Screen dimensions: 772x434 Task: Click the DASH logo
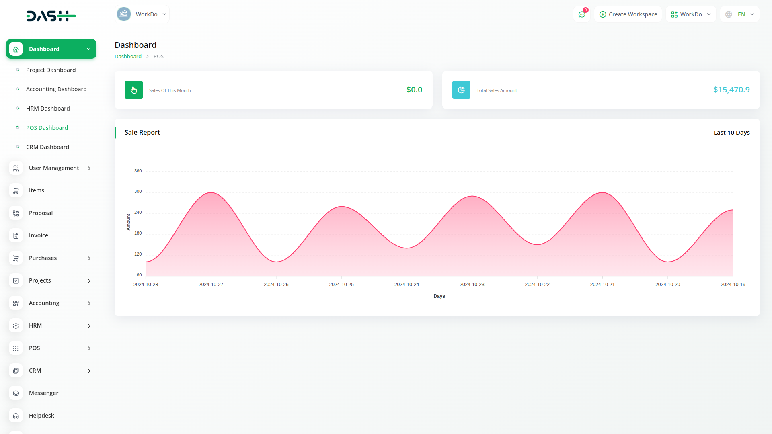coord(51,16)
